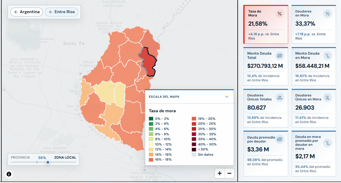The height and width of the screenshot is (183, 341).
Task: Select the Tasa de Mora card
Action: (x=266, y=24)
